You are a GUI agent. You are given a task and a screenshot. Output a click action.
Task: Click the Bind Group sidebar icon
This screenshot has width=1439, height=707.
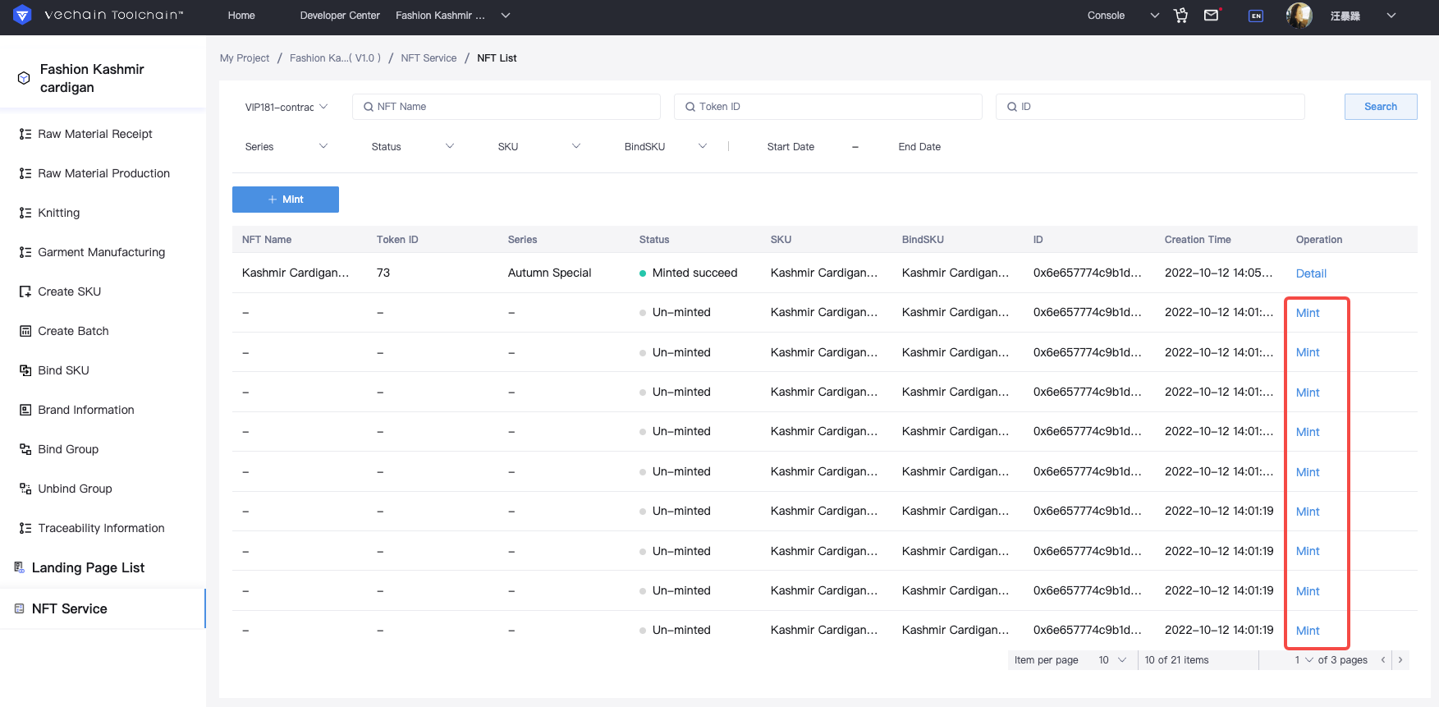click(x=25, y=449)
